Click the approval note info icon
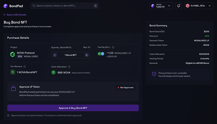217x124 pixels. point(8,115)
